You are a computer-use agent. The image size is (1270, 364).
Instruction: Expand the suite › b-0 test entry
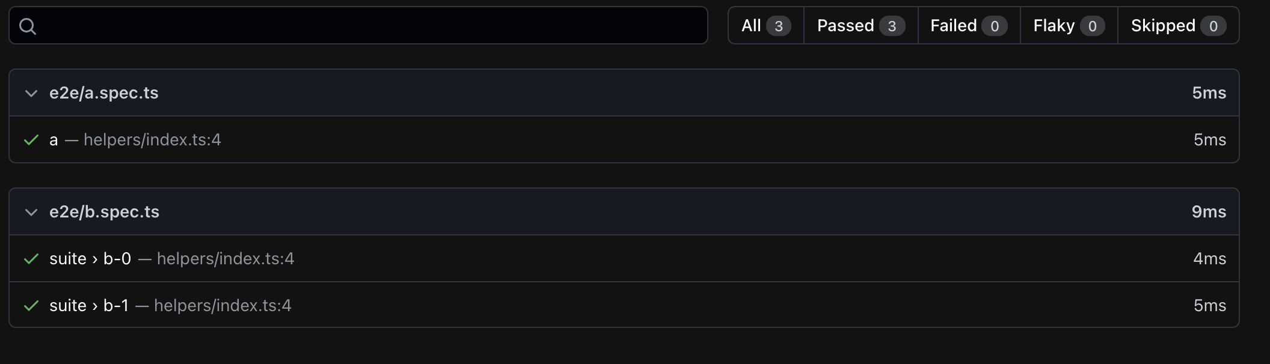tap(90, 258)
